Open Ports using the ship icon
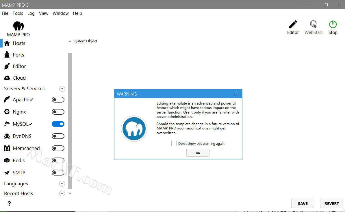This screenshot has width=345, height=212. (7, 55)
